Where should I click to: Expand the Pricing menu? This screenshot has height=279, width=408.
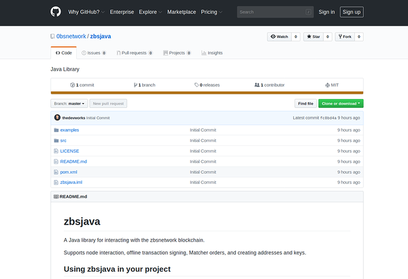click(x=211, y=12)
